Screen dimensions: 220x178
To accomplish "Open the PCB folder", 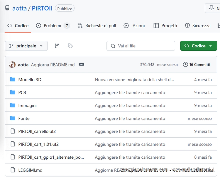I will 22,93.
